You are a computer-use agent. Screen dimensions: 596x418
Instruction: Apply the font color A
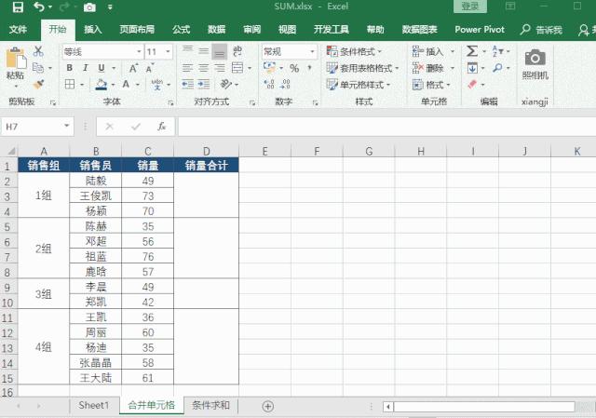(126, 84)
